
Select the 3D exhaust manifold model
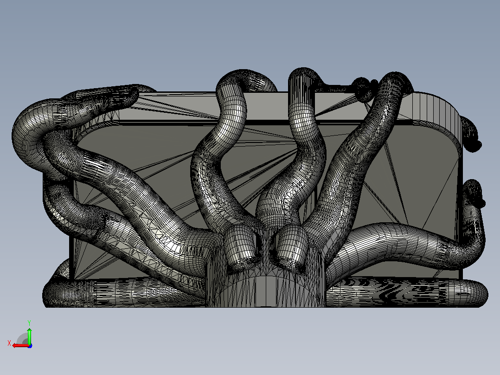250,187
